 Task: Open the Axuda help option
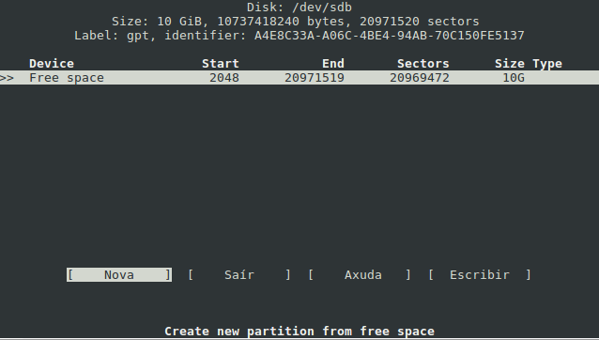pyautogui.click(x=360, y=274)
